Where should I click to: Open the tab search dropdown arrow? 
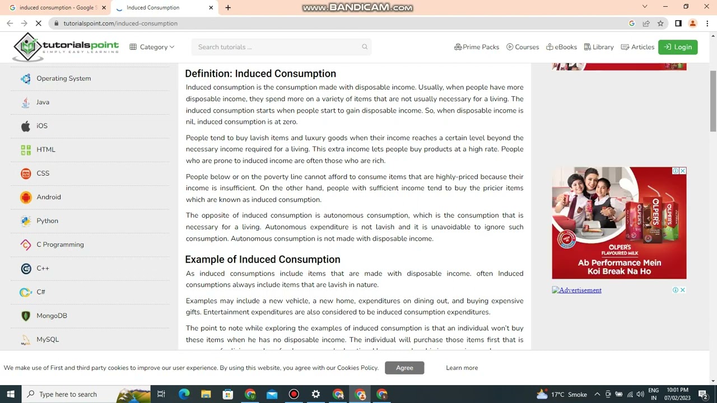tap(644, 7)
